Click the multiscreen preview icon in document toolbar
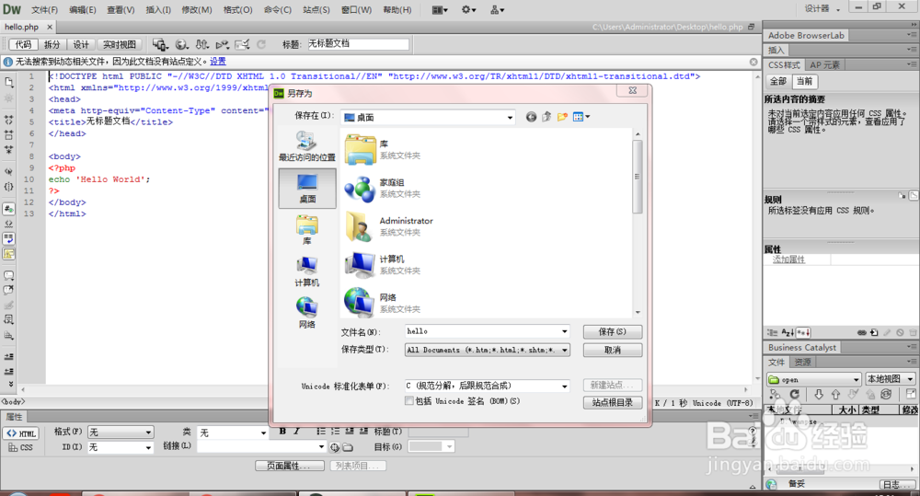The width and height of the screenshot is (920, 496). click(159, 44)
